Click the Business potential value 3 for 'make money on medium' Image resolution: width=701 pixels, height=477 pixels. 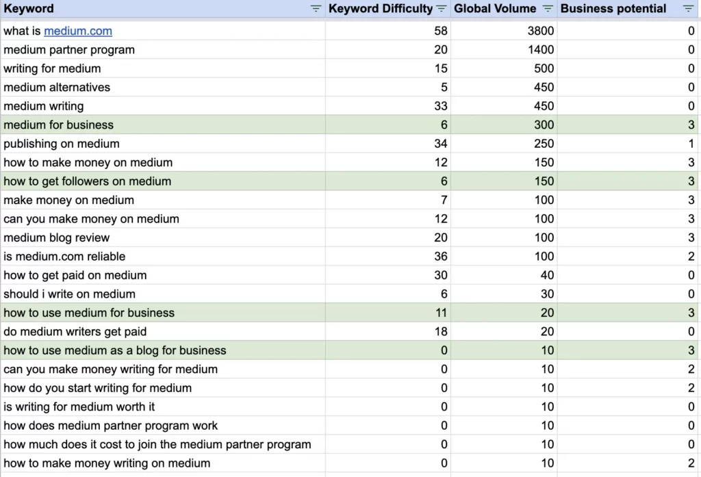(x=691, y=200)
